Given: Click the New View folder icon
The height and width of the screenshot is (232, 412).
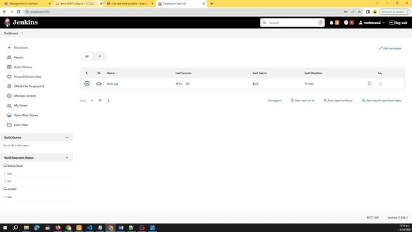Looking at the screenshot, I should (9, 124).
